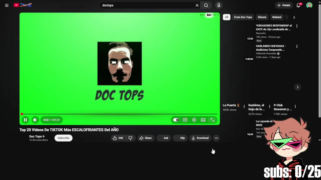Go to YouTube home via the logo
Image resolution: width=321 pixels, height=180 pixels.
click(x=23, y=5)
